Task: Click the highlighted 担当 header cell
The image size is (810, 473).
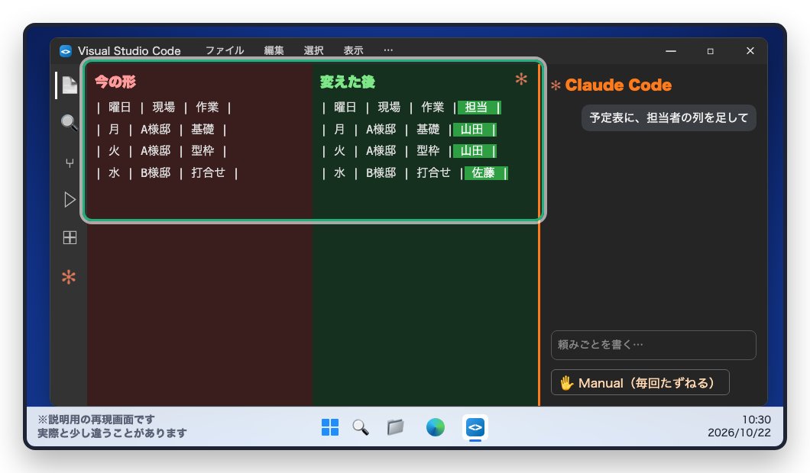Action: click(479, 108)
